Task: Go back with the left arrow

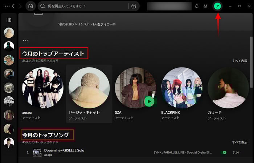Action: (13, 6)
